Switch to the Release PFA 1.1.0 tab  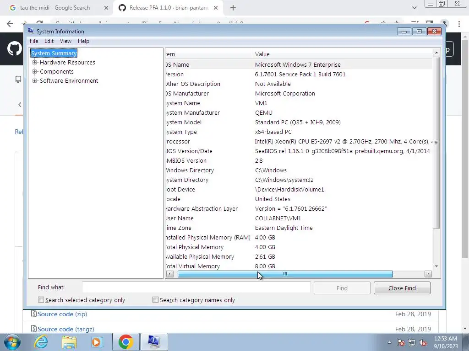[x=169, y=8]
